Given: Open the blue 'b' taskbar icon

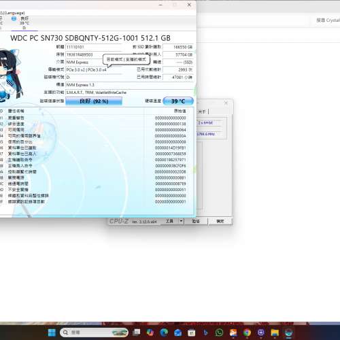Looking at the screenshot, I should 205,333.
